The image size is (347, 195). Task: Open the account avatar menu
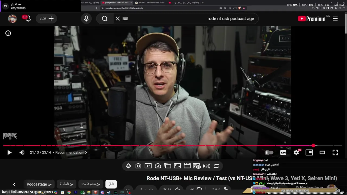12,19
